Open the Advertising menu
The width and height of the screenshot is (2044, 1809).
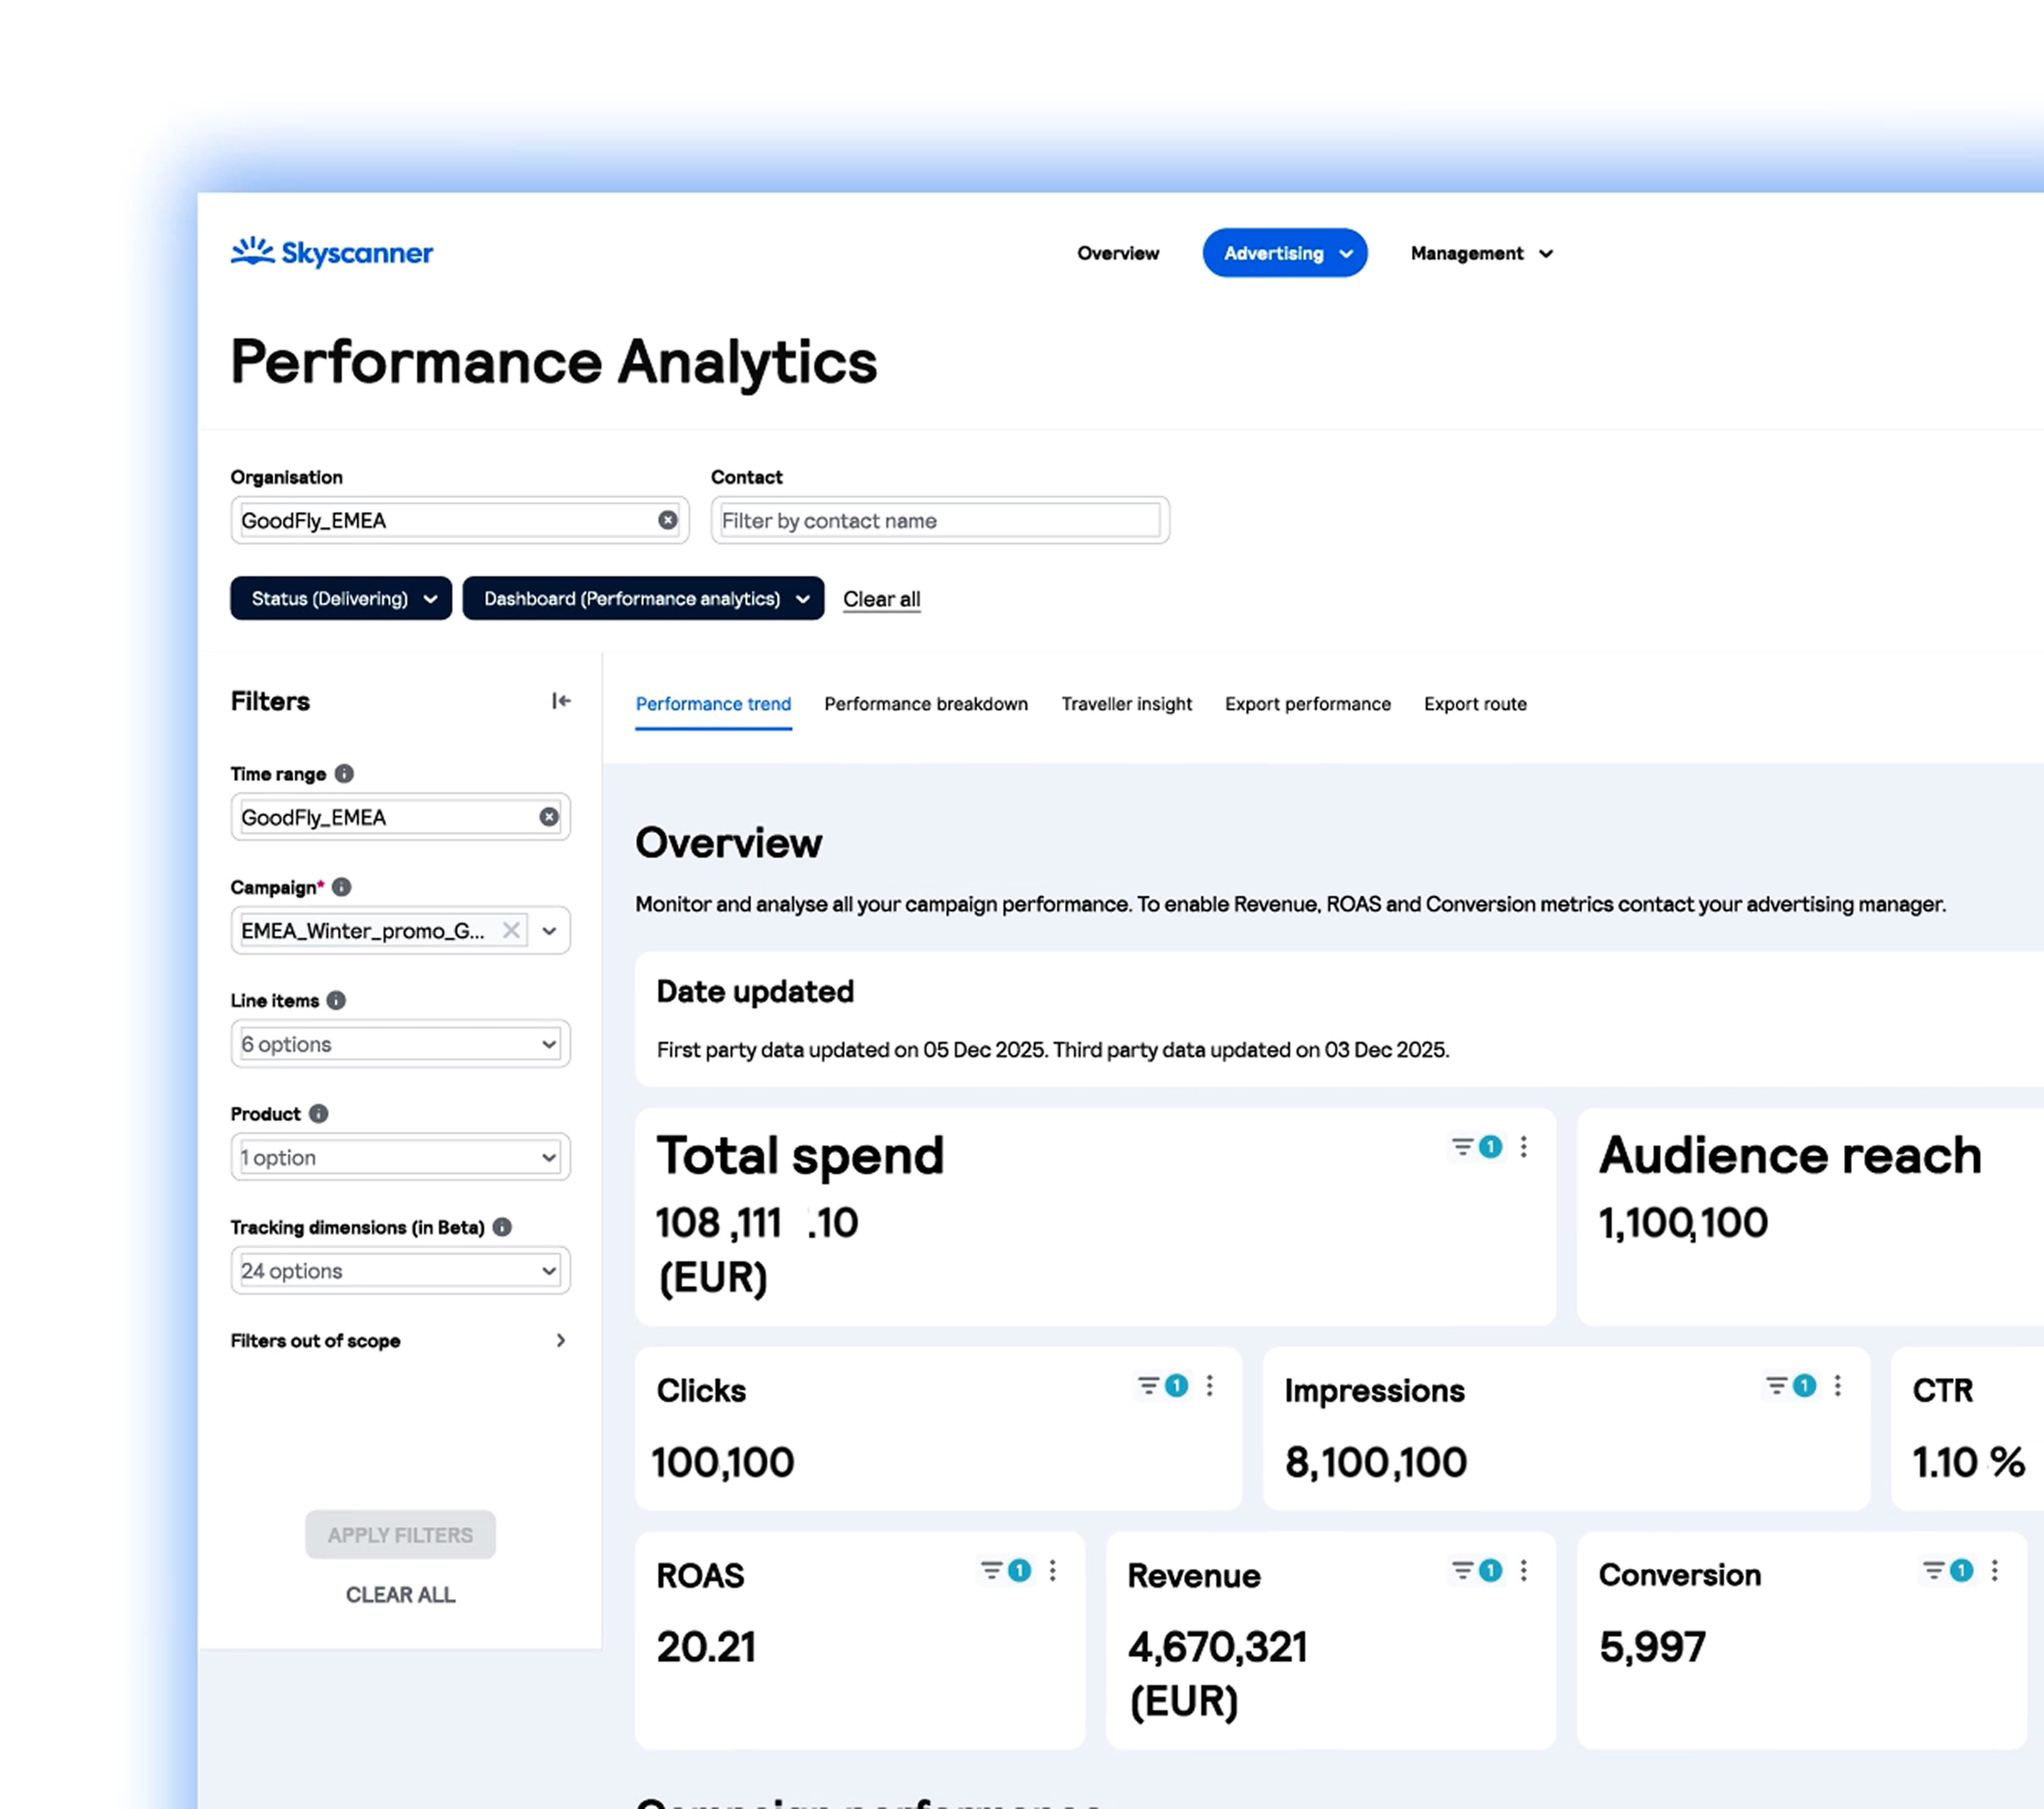coord(1284,253)
